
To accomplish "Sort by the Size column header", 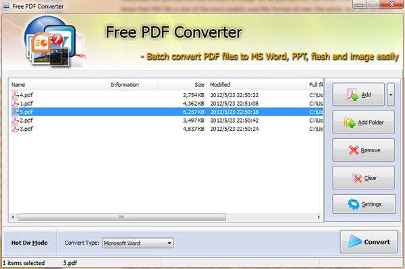I will point(182,84).
